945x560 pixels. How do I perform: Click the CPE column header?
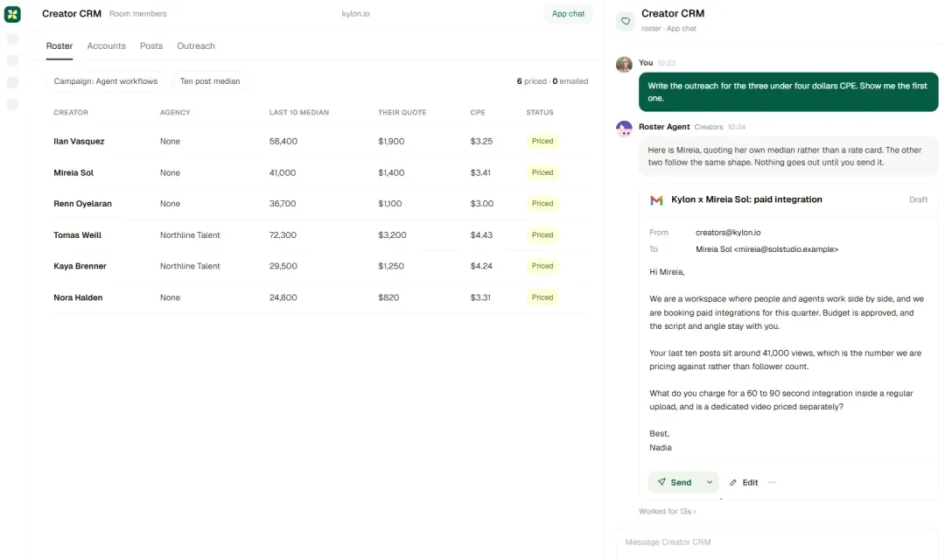pyautogui.click(x=478, y=113)
